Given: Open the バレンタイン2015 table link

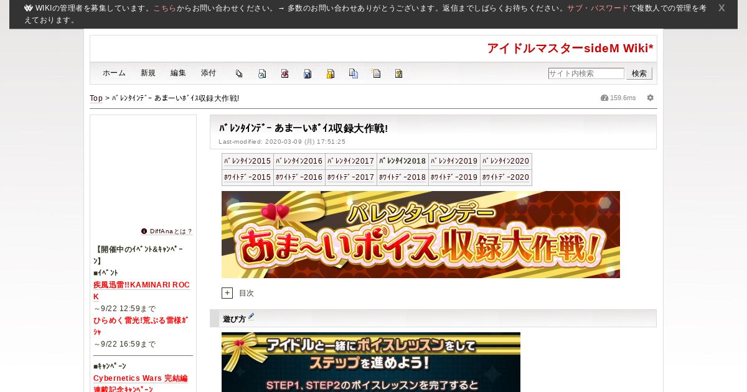Looking at the screenshot, I should point(247,161).
